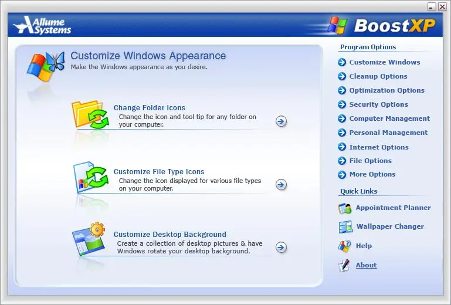
Task: Click the Windows butterfly logo in the header panel
Action: (x=45, y=67)
